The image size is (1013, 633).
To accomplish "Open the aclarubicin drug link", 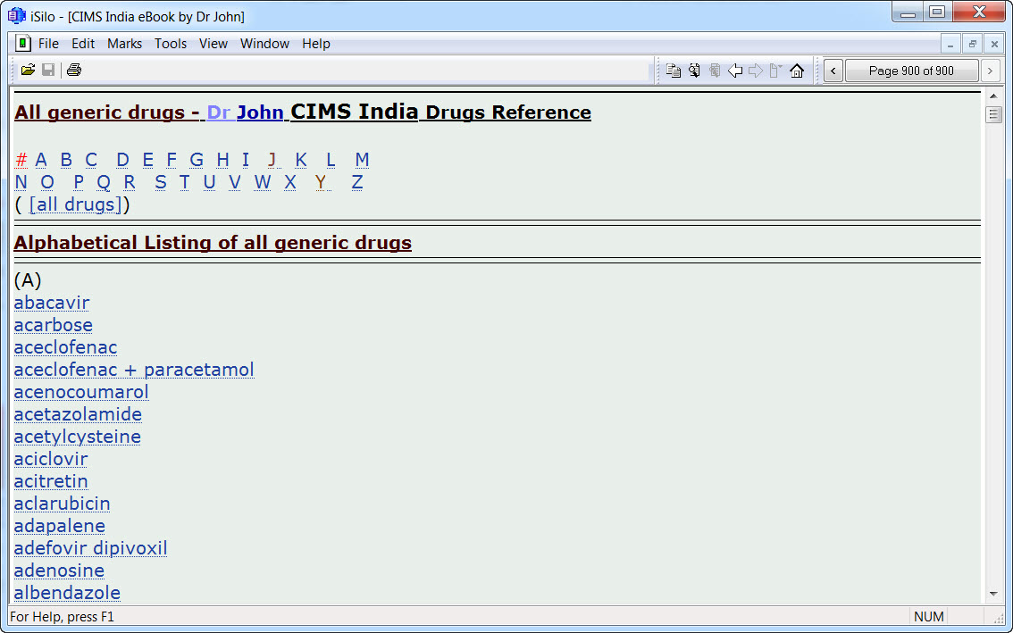I will point(62,504).
